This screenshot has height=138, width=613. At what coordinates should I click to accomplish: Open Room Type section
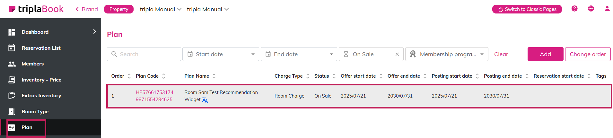[35, 111]
